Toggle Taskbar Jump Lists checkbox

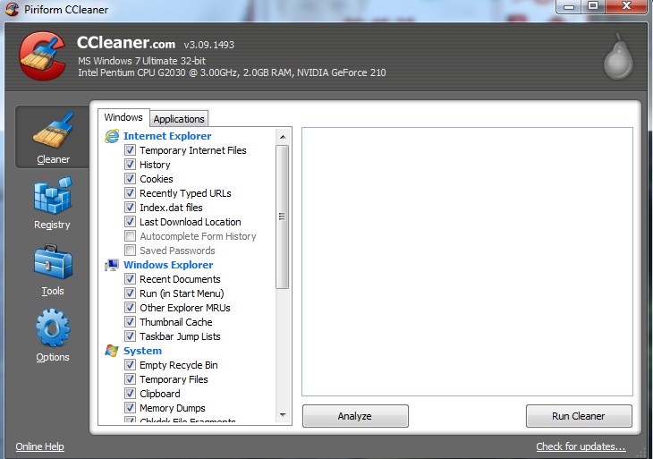[x=131, y=336]
